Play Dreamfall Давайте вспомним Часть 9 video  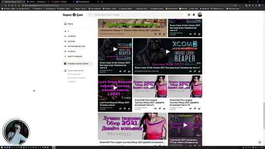click(x=150, y=87)
